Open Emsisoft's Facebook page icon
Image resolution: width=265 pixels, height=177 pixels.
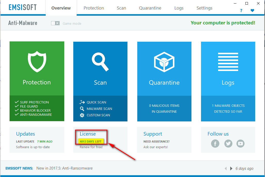[215, 144]
